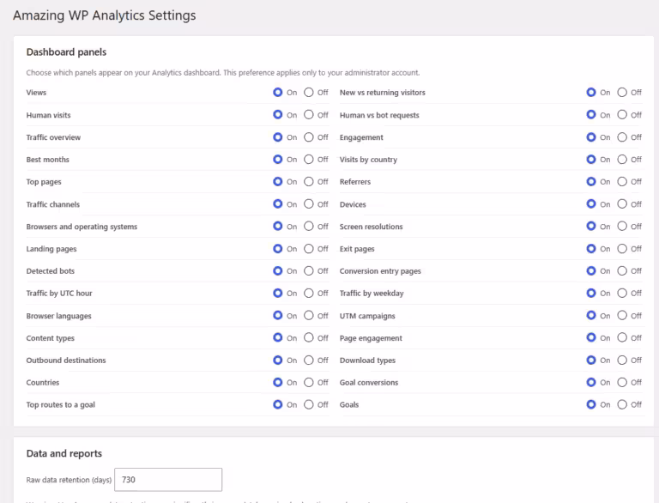
Task: Switch Conversion entry pages to Off
Action: pos(622,270)
